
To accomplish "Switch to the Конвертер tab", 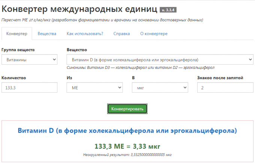I will point(17,34).
